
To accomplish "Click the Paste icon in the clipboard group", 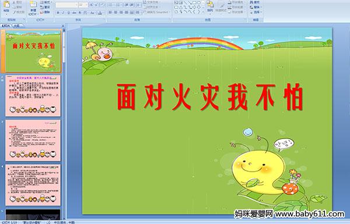I will coord(6,5).
